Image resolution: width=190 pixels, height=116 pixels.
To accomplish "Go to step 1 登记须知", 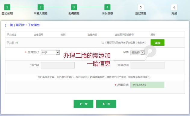I will [7, 7].
